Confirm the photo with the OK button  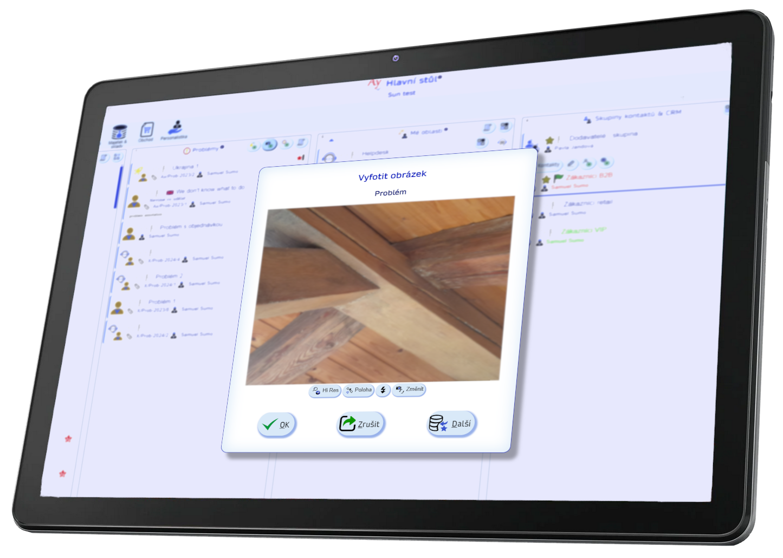276,425
